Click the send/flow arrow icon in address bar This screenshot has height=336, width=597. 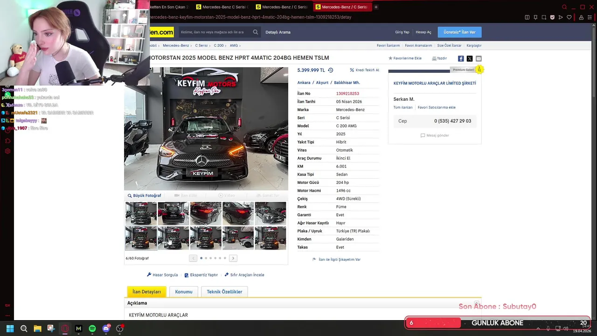(561, 17)
